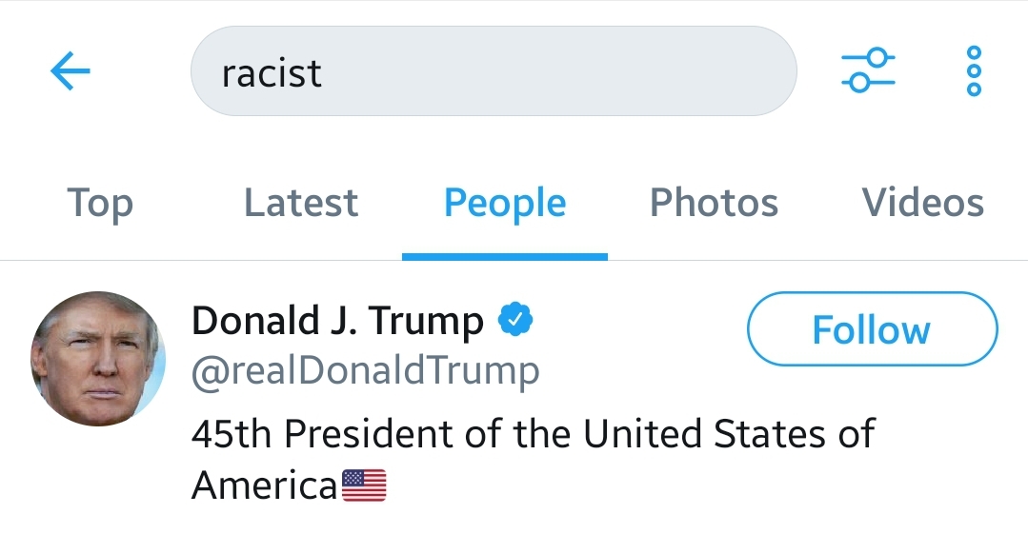Show the Videos tab results
Image resolution: width=1028 pixels, height=534 pixels.
click(922, 203)
